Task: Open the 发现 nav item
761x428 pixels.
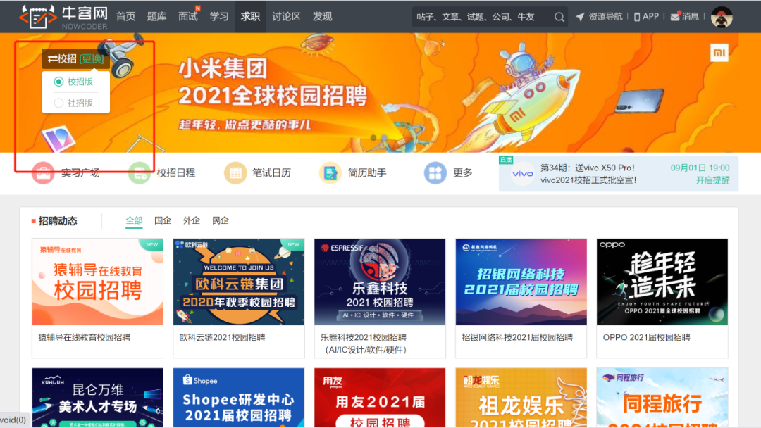Action: tap(322, 17)
